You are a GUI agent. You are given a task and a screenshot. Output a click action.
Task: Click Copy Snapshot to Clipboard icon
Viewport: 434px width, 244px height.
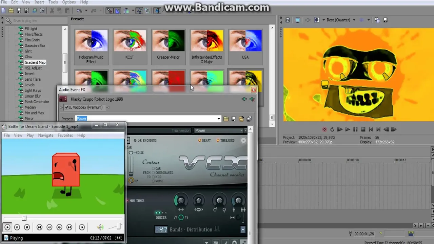pos(377,20)
